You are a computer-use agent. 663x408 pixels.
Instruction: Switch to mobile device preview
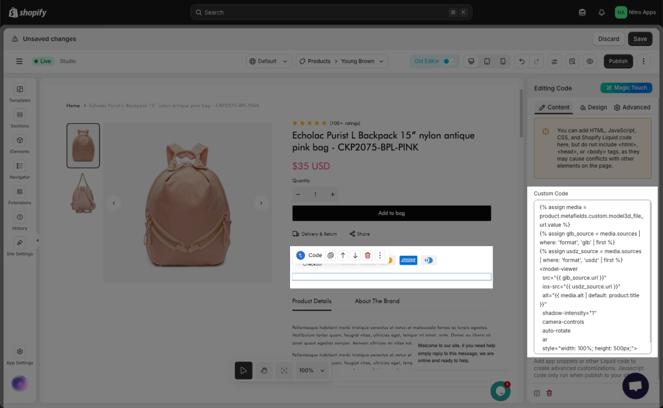[x=503, y=62]
